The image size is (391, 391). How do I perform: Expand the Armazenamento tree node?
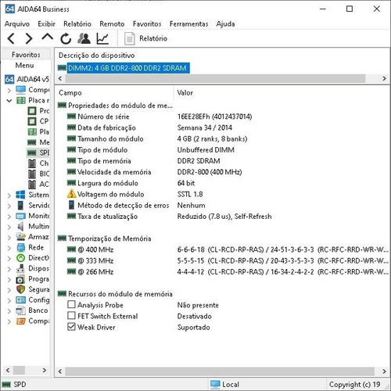(x=9, y=237)
